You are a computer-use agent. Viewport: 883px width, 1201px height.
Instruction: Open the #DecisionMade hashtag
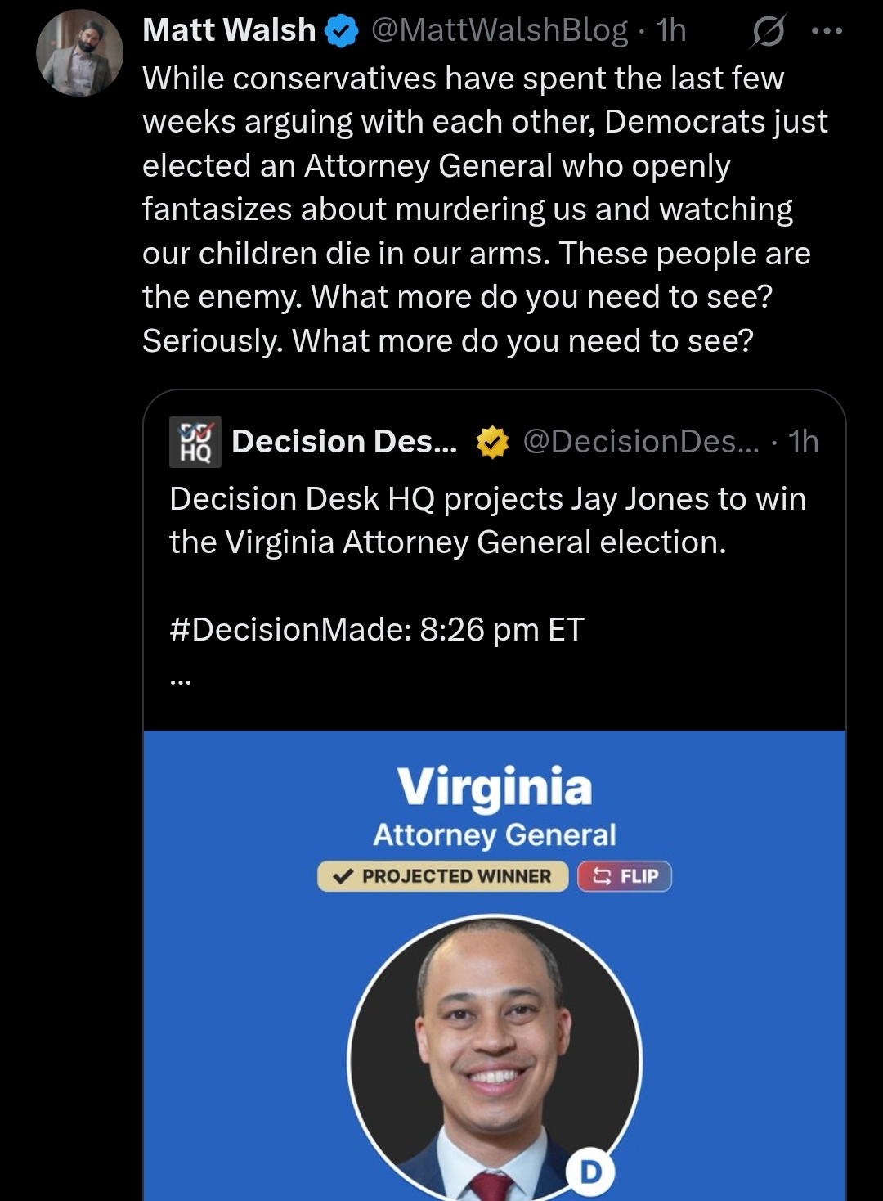pyautogui.click(x=289, y=630)
